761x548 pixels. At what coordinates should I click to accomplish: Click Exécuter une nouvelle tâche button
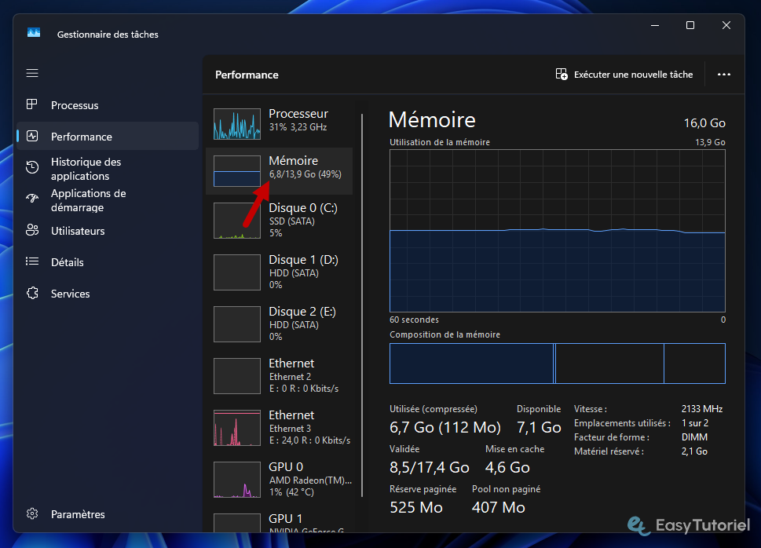point(624,75)
